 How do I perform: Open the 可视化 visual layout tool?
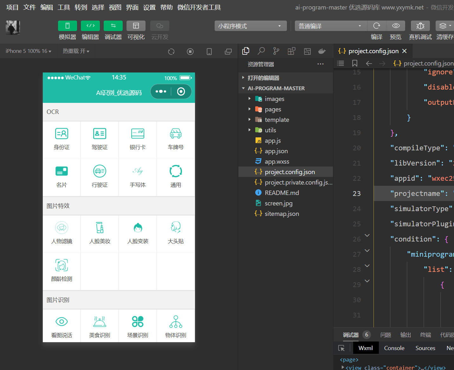pyautogui.click(x=136, y=26)
